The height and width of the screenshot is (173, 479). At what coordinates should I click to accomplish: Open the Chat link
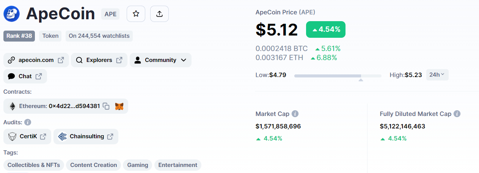(25, 76)
